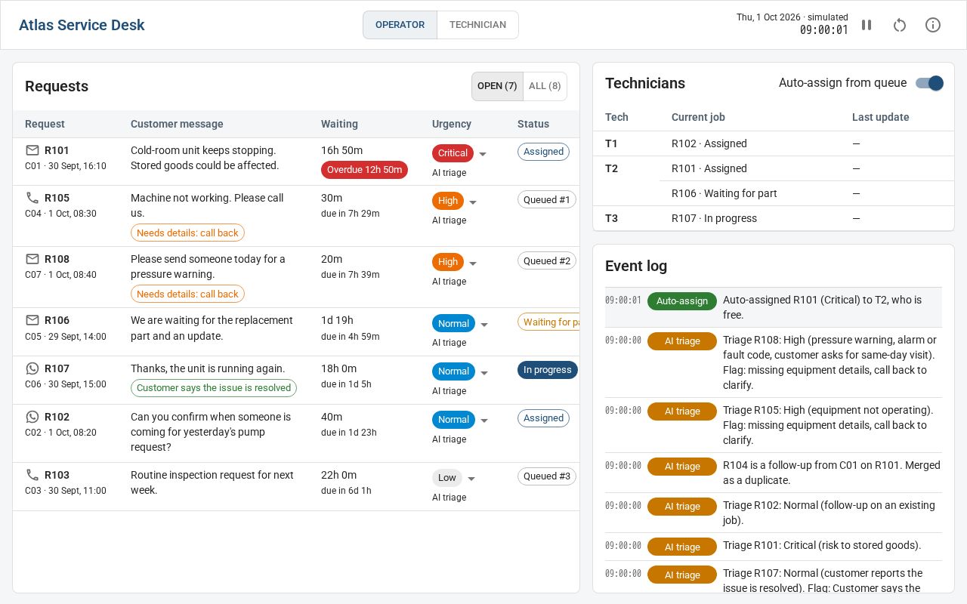Click the WhatsApp icon beside R102
The height and width of the screenshot is (604, 967).
32,417
